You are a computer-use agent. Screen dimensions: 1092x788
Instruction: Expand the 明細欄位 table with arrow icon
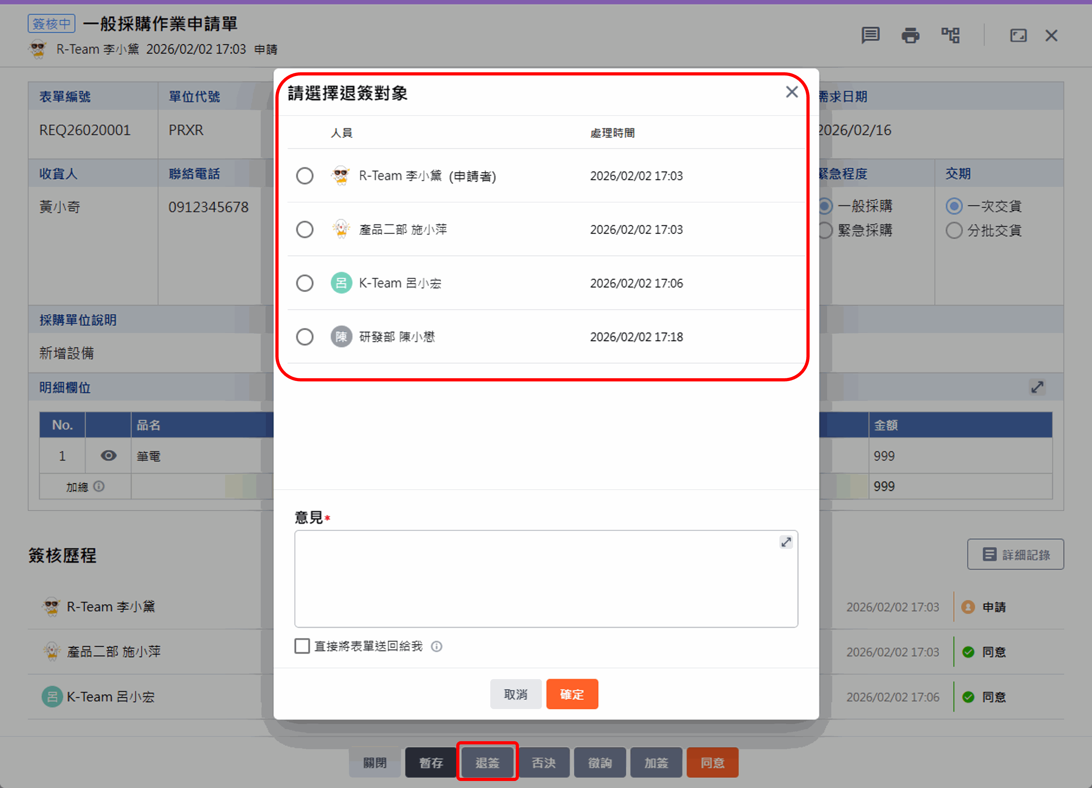(x=1037, y=387)
